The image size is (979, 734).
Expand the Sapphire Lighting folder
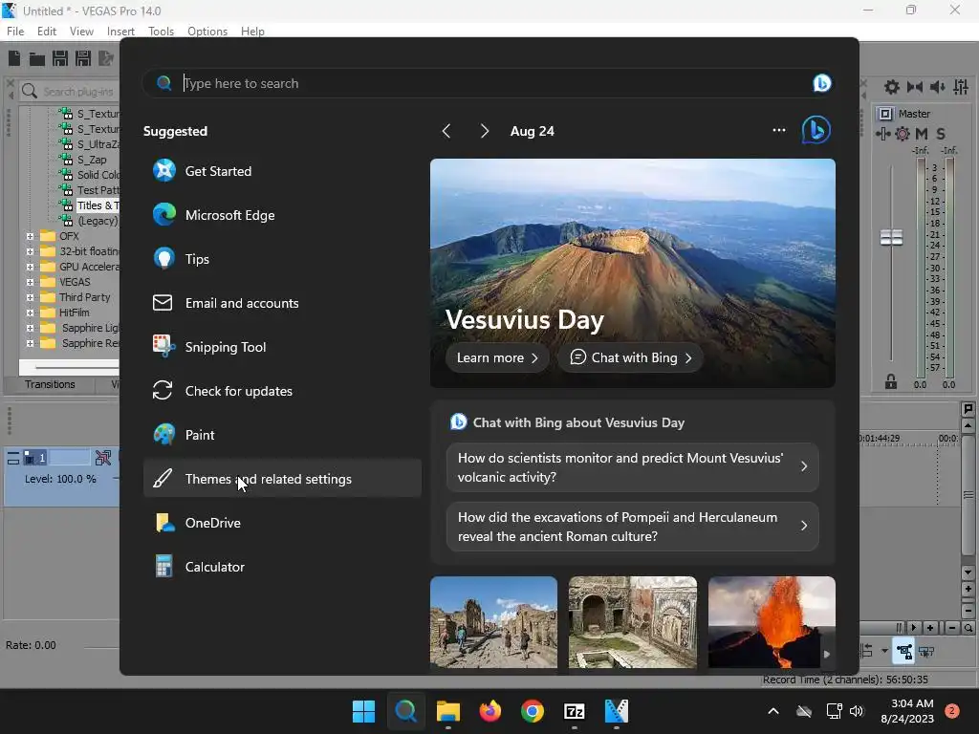(x=30, y=328)
